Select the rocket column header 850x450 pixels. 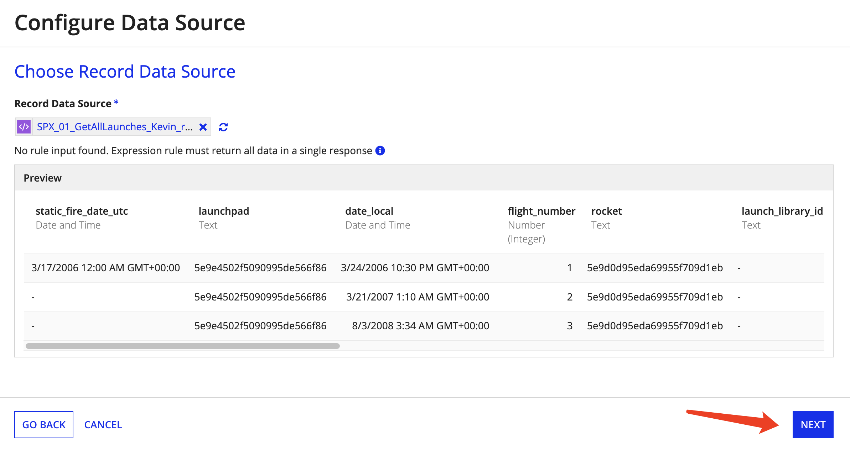click(606, 211)
